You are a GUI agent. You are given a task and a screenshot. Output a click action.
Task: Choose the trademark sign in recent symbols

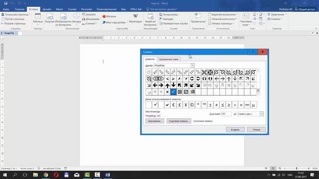[204, 105]
